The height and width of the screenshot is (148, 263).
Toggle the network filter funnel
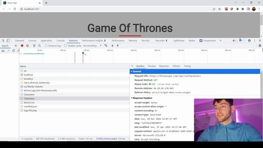(x=34, y=46)
